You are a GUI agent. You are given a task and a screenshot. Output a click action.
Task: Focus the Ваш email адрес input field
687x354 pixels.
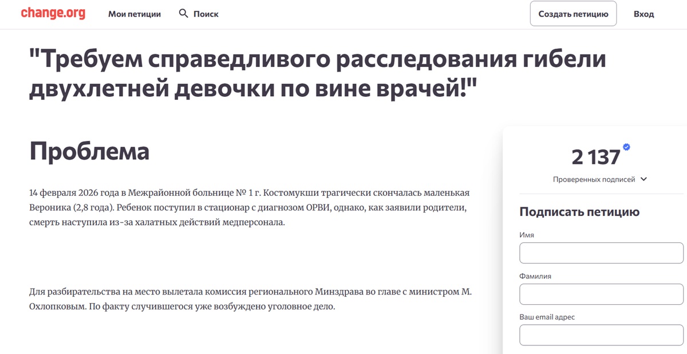601,335
